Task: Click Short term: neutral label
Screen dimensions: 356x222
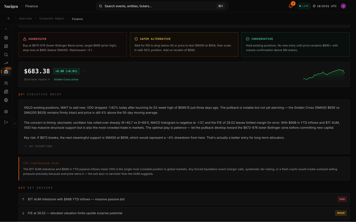Action: pyautogui.click(x=37, y=80)
